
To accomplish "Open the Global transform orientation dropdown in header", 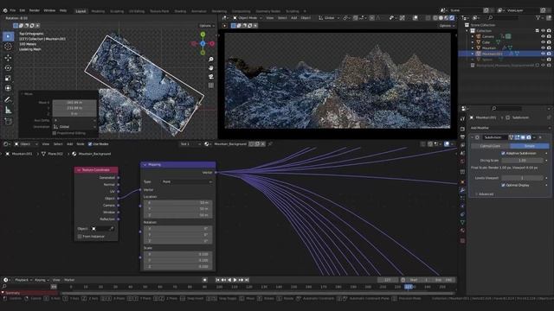I will pos(329,18).
